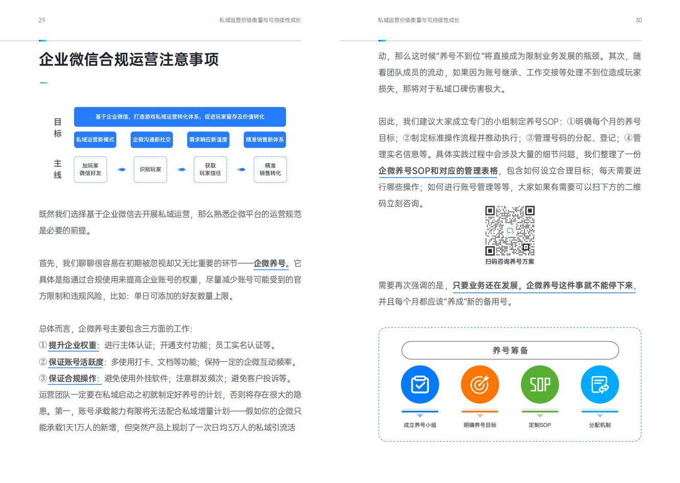Click the blue 分配机制 document icon
The image size is (680, 483).
[x=600, y=385]
